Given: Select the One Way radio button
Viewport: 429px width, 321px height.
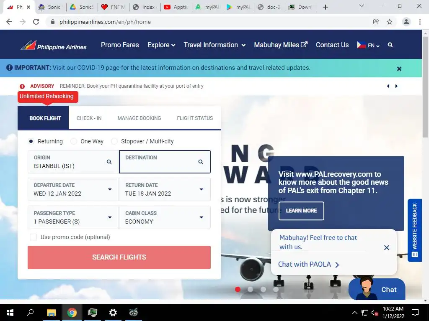Looking at the screenshot, I should click(x=74, y=141).
